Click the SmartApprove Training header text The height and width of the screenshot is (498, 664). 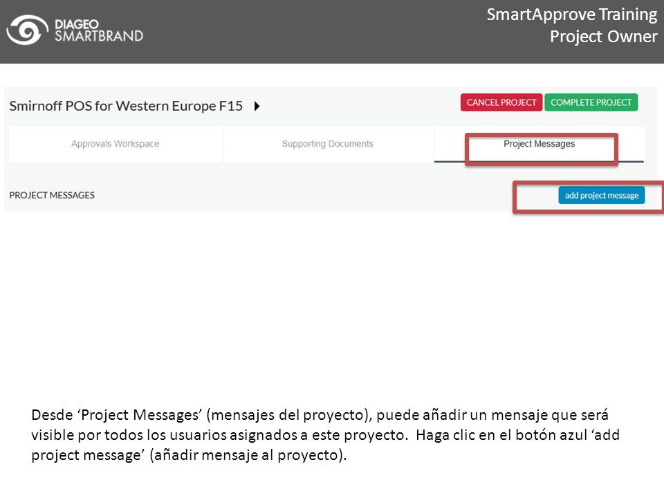point(572,15)
